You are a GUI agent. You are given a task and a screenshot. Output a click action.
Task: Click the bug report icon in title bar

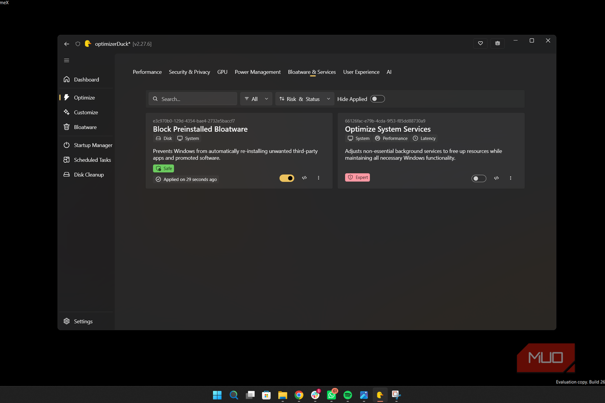click(x=497, y=43)
